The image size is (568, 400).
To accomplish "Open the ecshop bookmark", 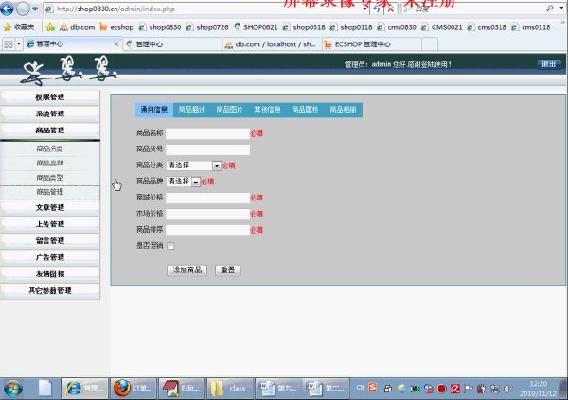I will coord(116,27).
